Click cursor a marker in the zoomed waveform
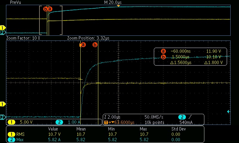This screenshot has height=143, width=239. point(83,45)
